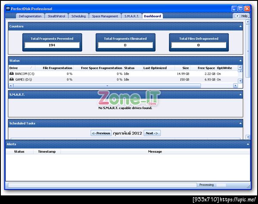The width and height of the screenshot is (258, 204).
Task: Open the Scheduling tab
Action: (79, 16)
